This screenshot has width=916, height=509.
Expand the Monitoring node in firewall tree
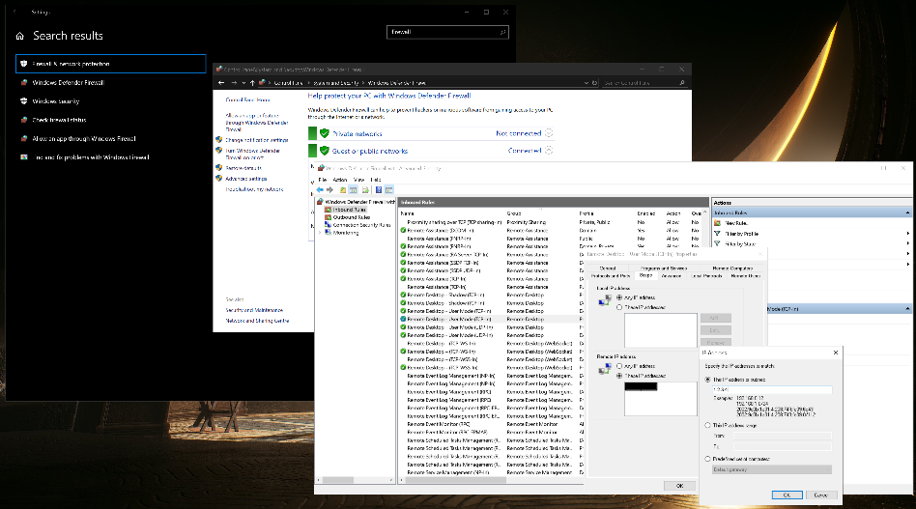[321, 233]
